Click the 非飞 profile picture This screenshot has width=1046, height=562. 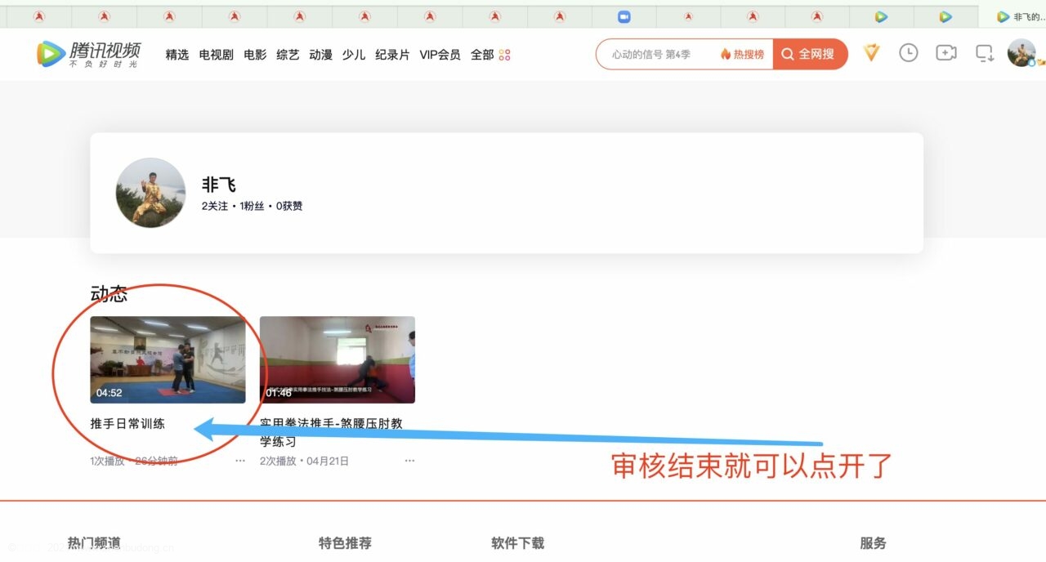[x=150, y=193]
